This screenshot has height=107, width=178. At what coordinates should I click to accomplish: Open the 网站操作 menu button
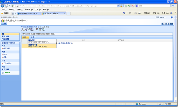167,24
